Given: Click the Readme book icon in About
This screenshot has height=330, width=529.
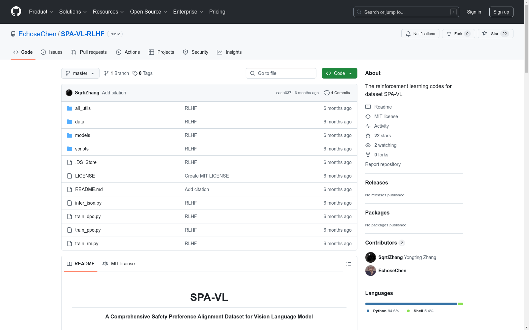Looking at the screenshot, I should (x=368, y=107).
